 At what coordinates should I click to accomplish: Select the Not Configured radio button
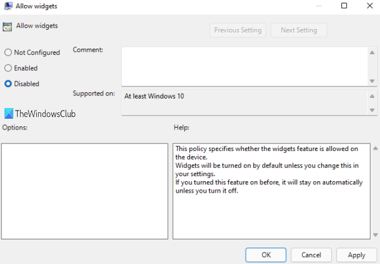pos(8,53)
